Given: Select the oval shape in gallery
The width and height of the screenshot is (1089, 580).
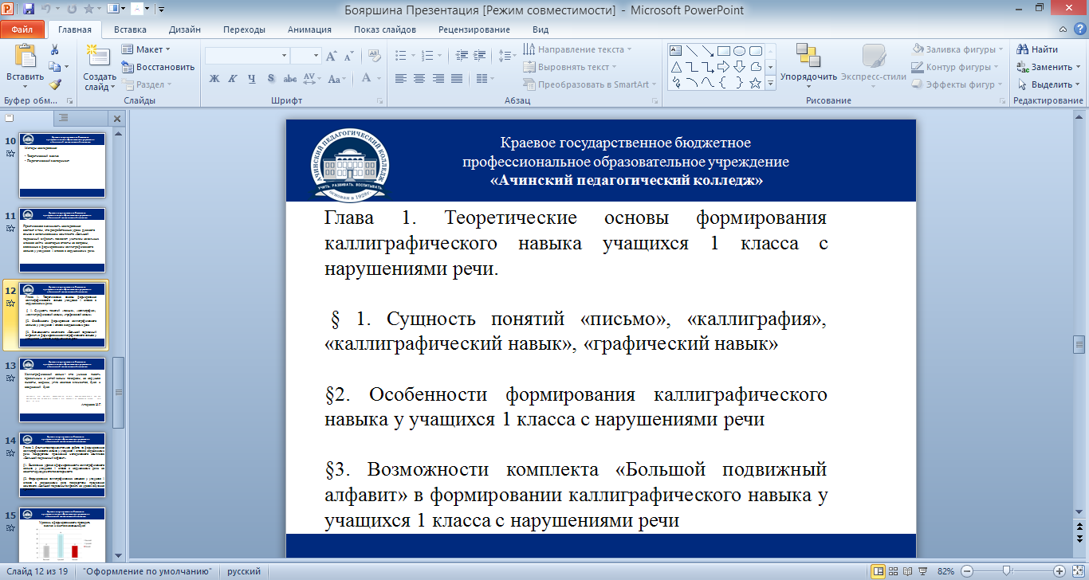Looking at the screenshot, I should pos(740,50).
